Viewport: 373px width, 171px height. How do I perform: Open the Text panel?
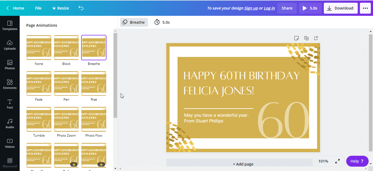[10, 104]
